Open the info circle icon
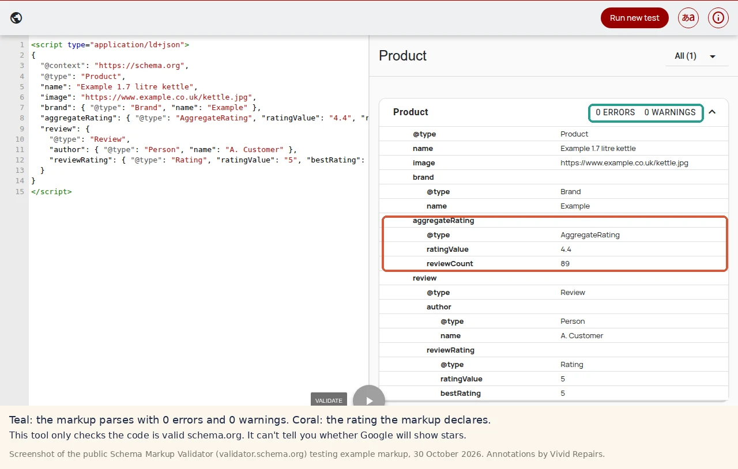The height and width of the screenshot is (469, 738). pyautogui.click(x=718, y=18)
